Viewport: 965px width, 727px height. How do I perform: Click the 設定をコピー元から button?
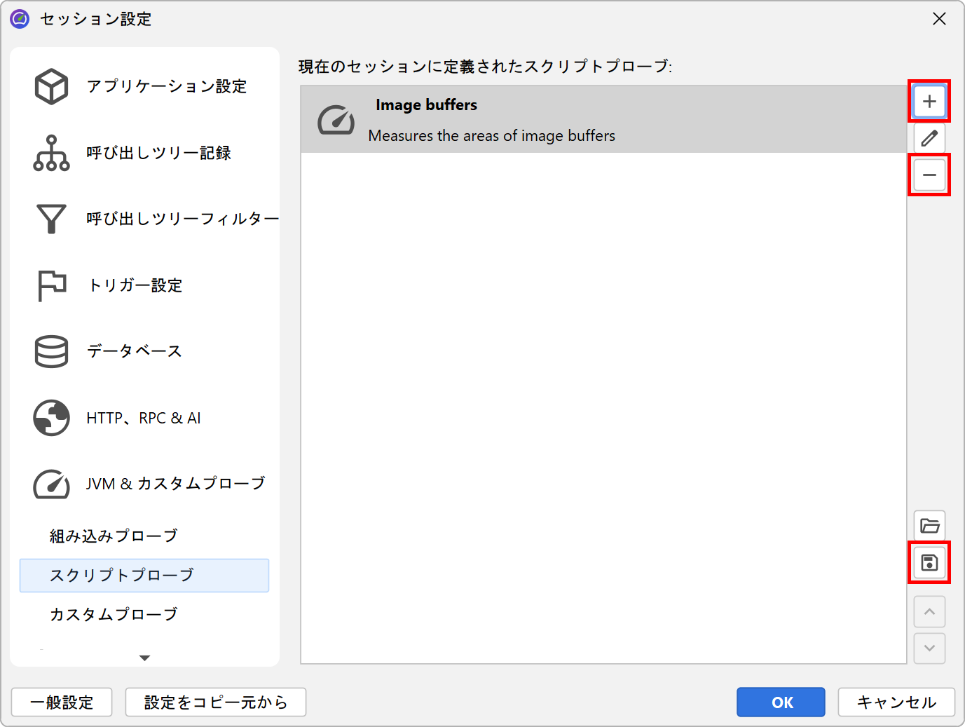[x=215, y=702]
